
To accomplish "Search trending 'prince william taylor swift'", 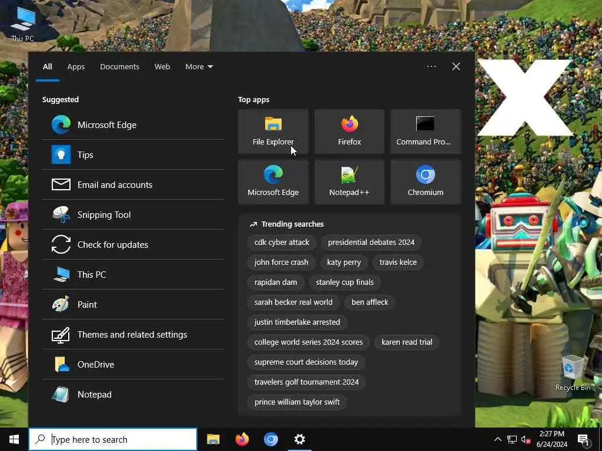I will [x=297, y=402].
